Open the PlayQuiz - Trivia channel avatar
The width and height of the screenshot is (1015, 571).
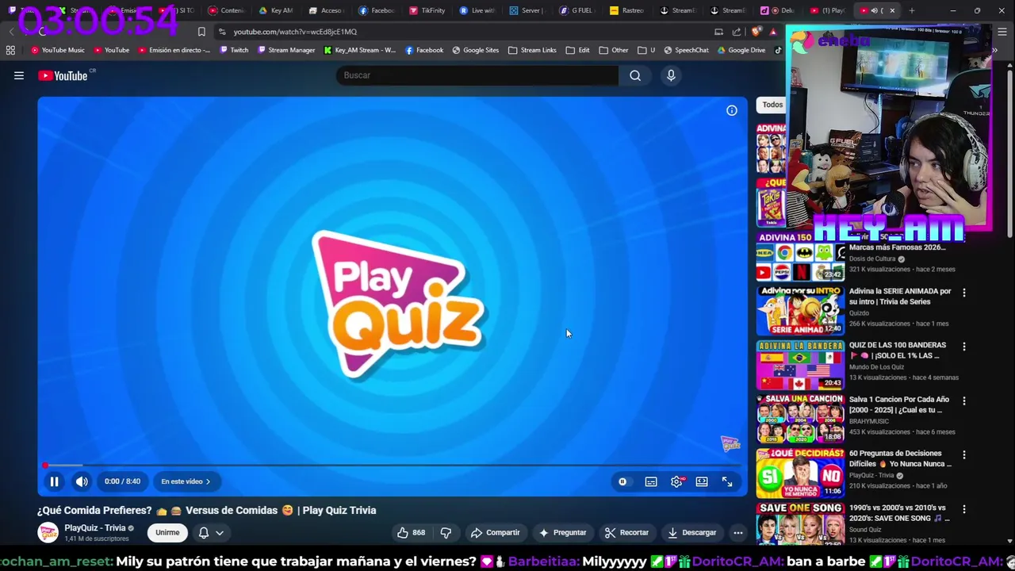[48, 533]
